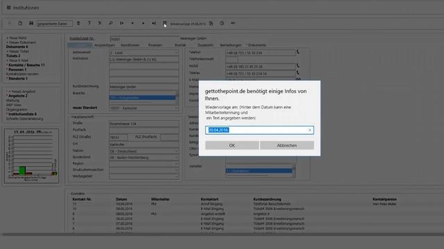Open the Institutionen app grid icon
444x249 pixels.
(9, 8)
